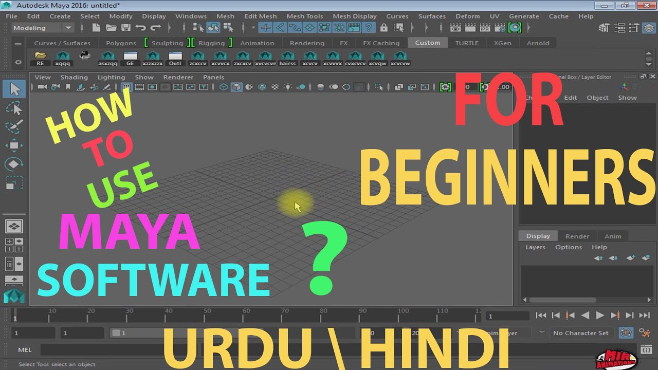The height and width of the screenshot is (370, 658).
Task: Open the Shading panel menu
Action: (x=74, y=77)
